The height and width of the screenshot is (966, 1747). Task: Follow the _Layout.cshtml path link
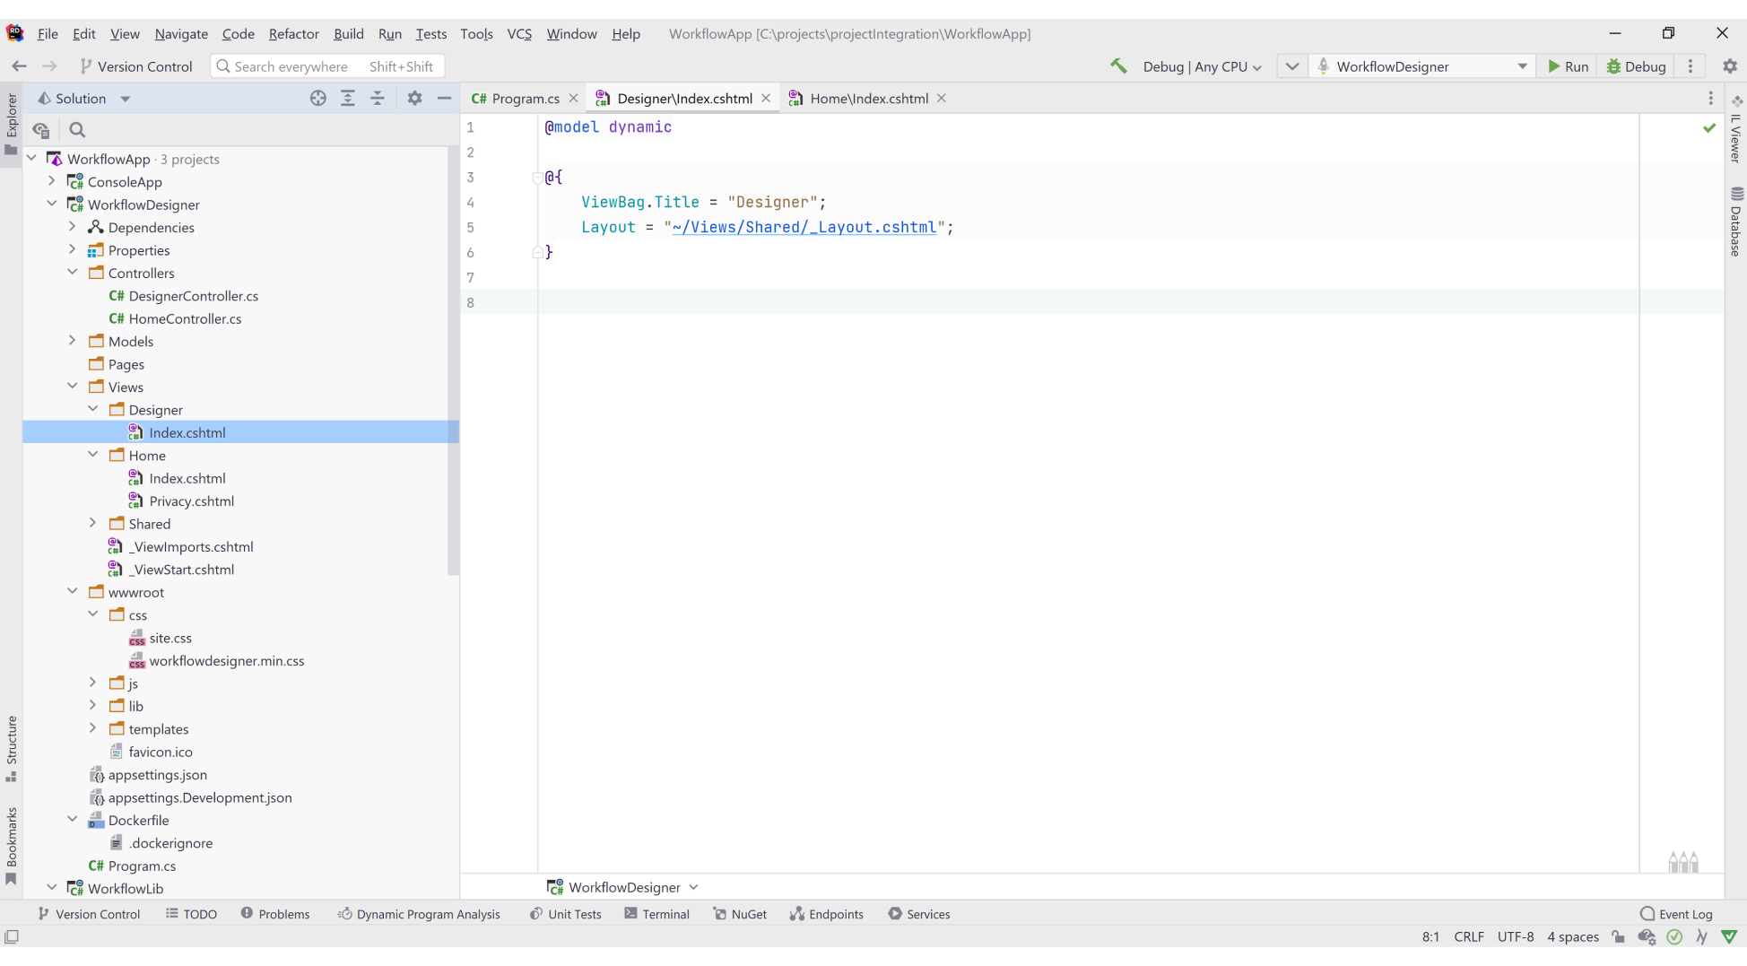(804, 228)
